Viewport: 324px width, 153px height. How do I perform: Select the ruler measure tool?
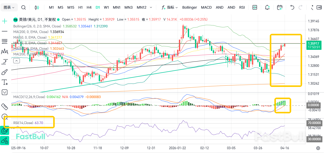5,106
